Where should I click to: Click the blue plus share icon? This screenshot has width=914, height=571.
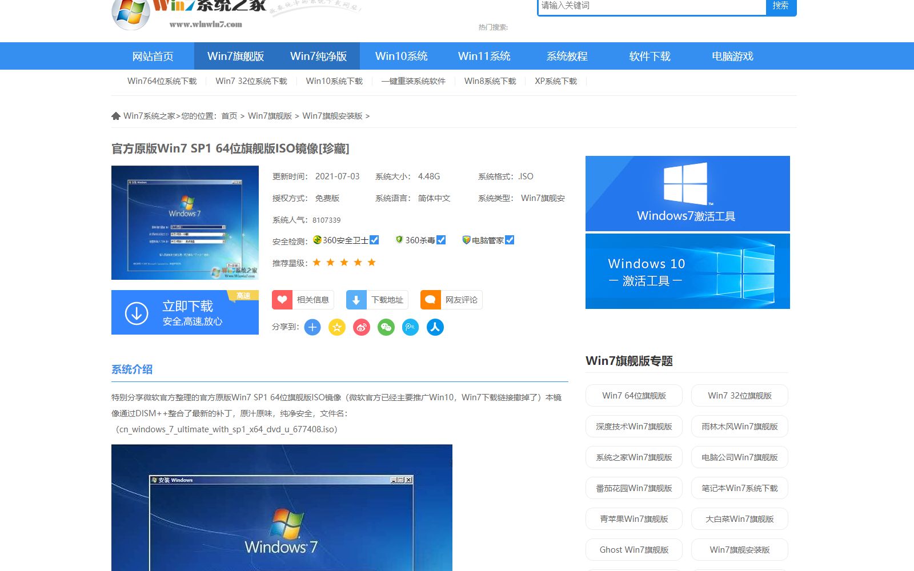[312, 327]
